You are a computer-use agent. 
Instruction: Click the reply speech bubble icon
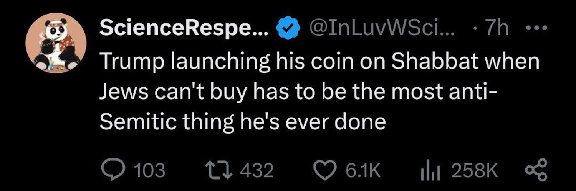[111, 171]
